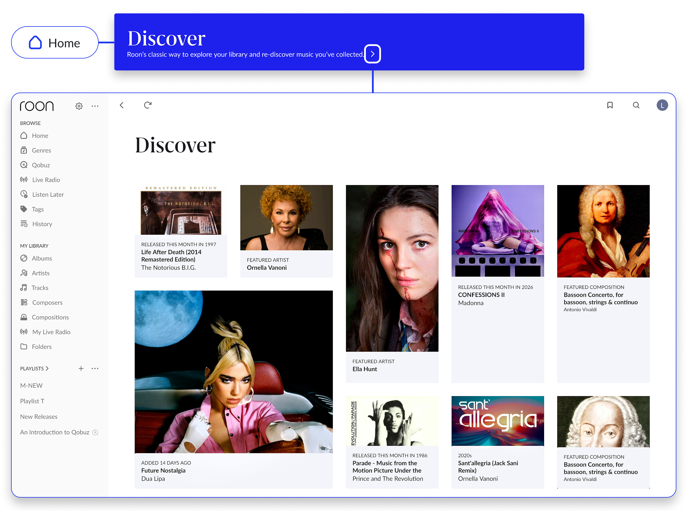Open Parade album cover by Prince
This screenshot has height=511, width=688.
(392, 421)
